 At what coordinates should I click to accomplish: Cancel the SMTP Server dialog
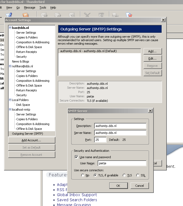point(140,186)
